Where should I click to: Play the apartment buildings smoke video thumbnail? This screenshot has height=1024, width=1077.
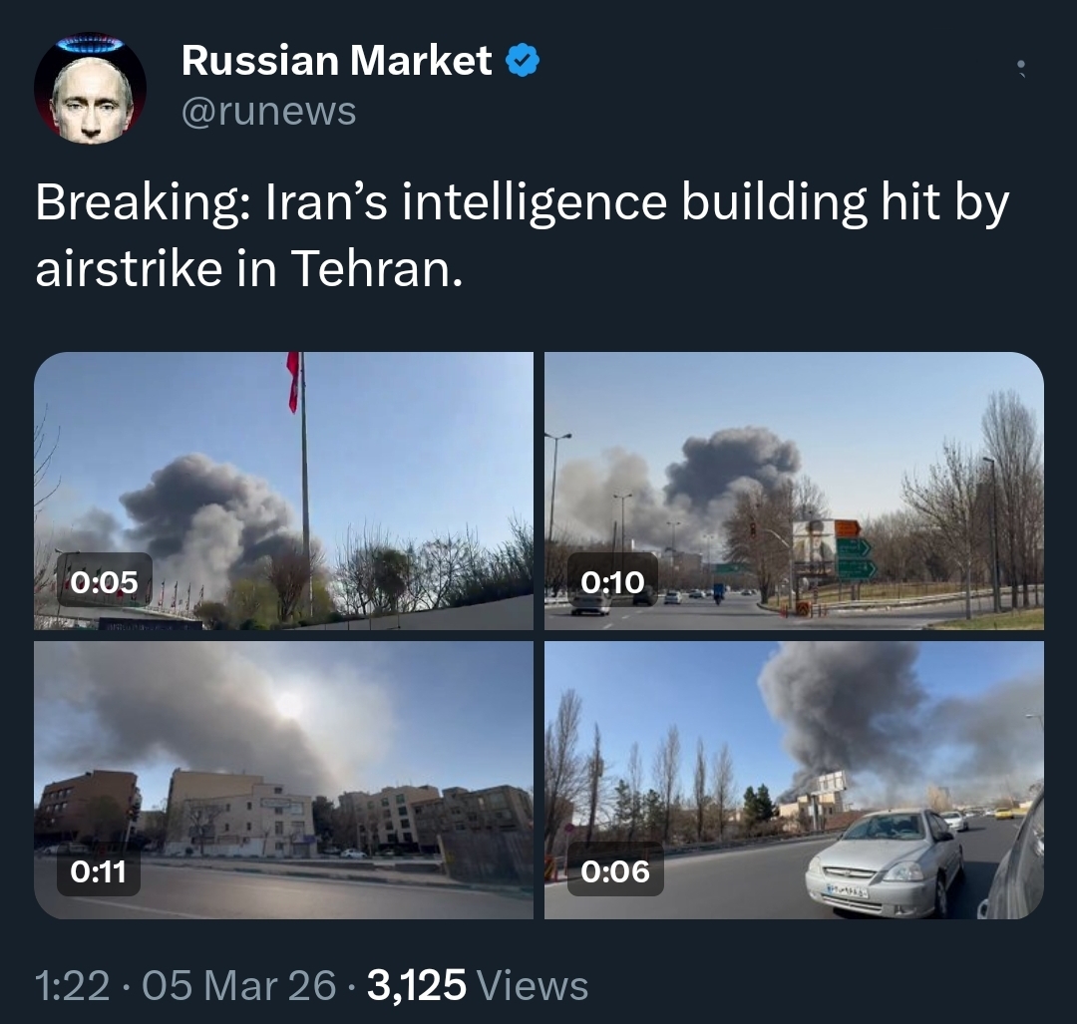[283, 780]
